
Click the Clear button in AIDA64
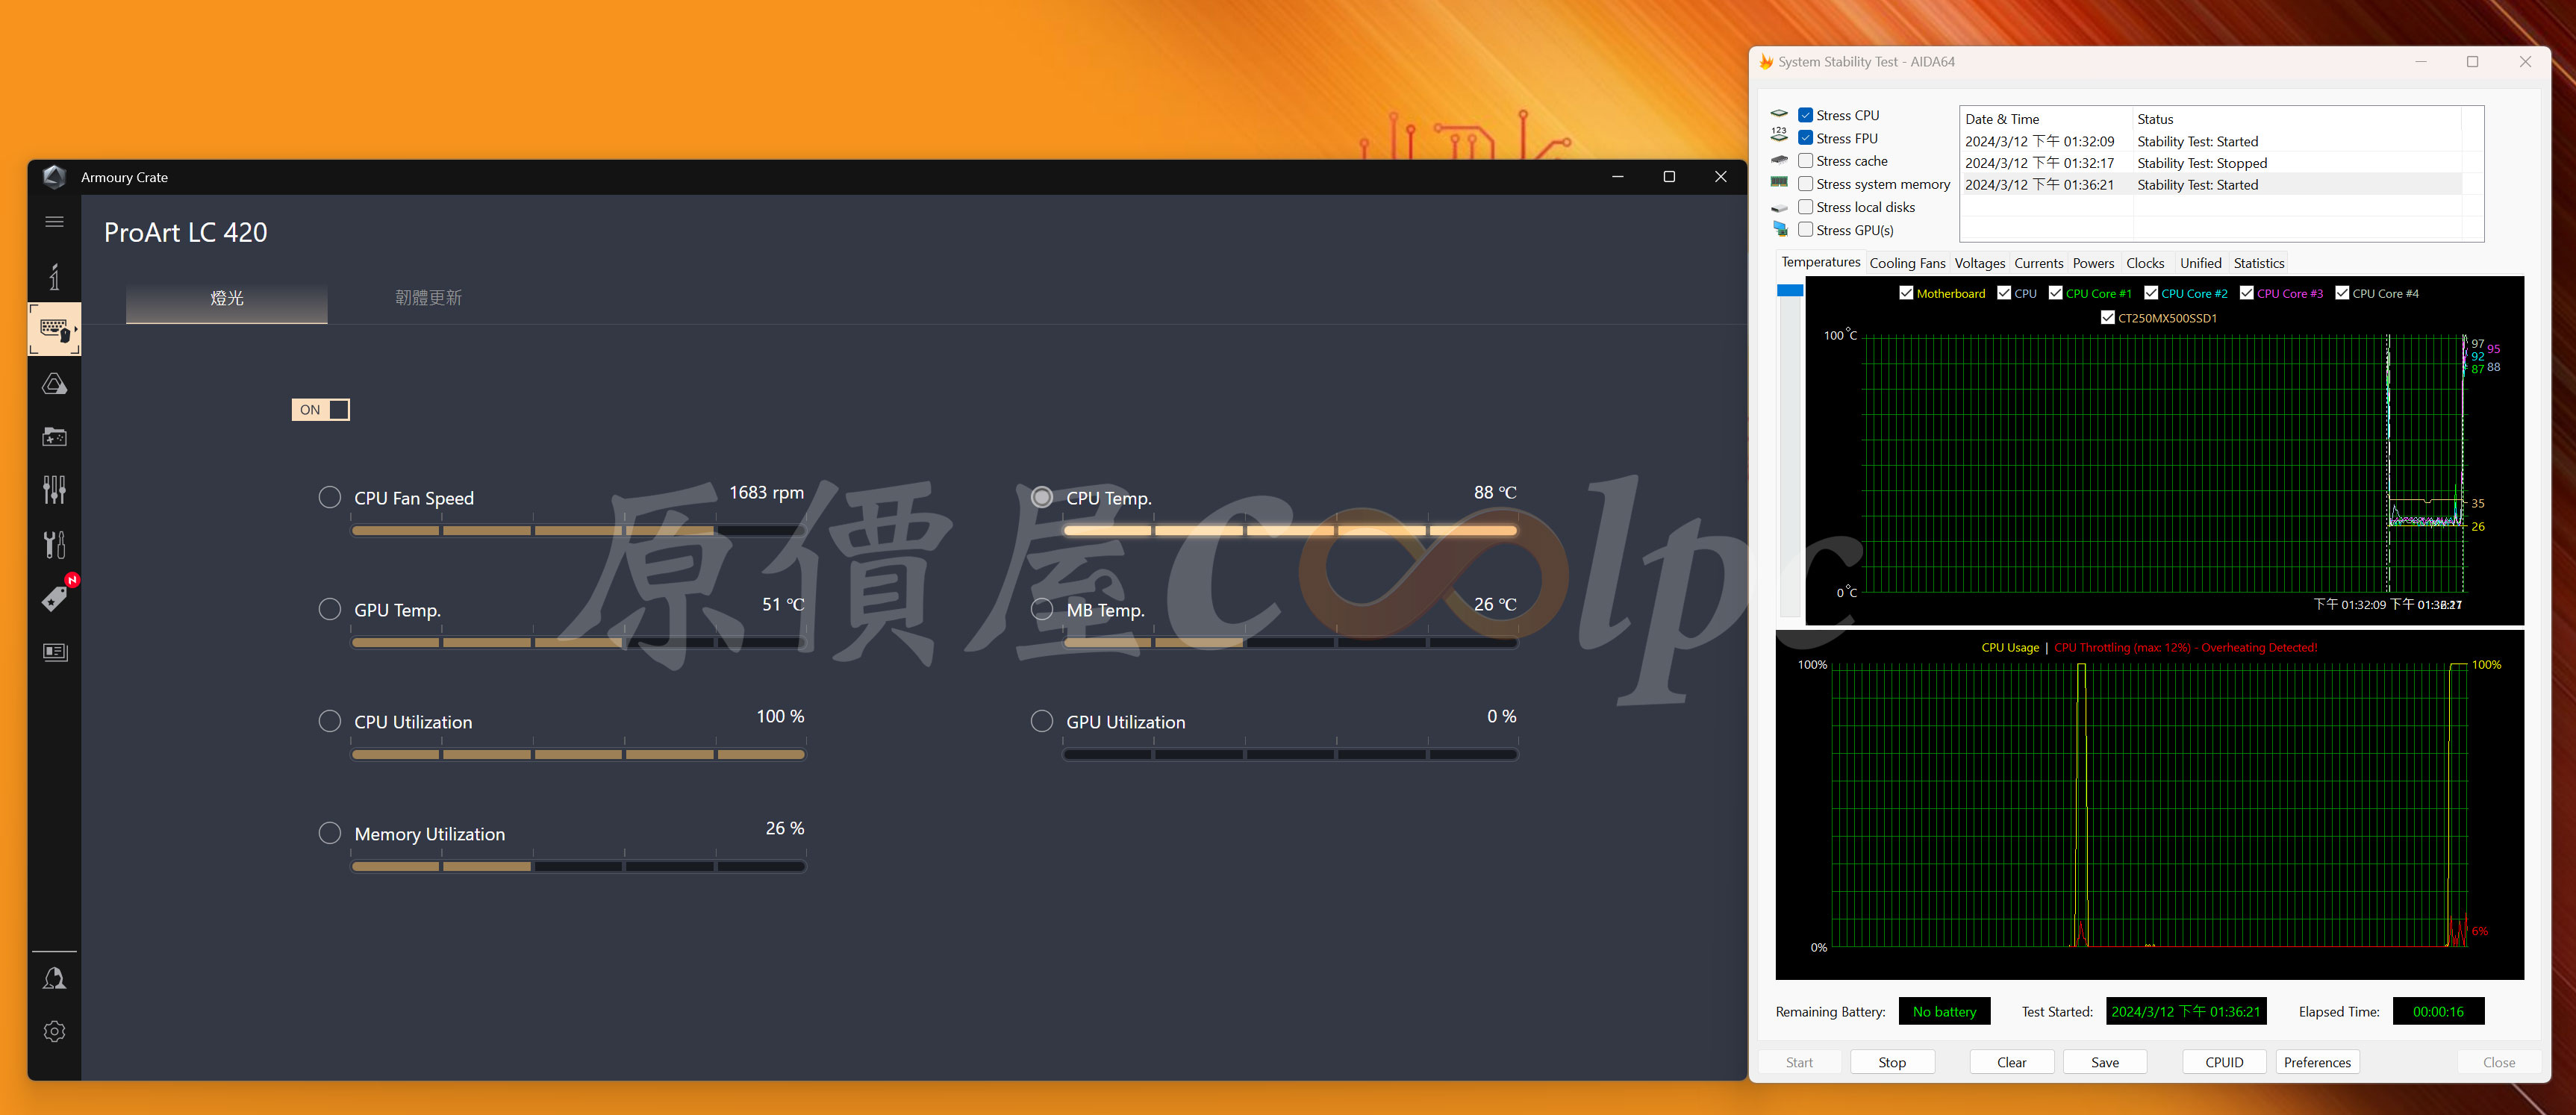pos(2011,1062)
